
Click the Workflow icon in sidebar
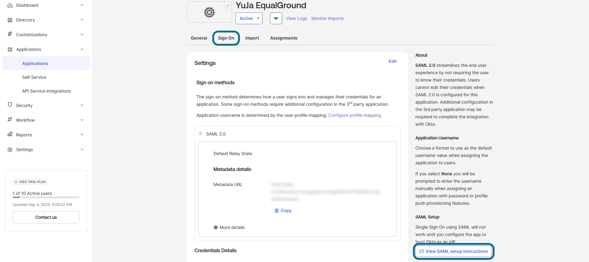click(x=10, y=120)
